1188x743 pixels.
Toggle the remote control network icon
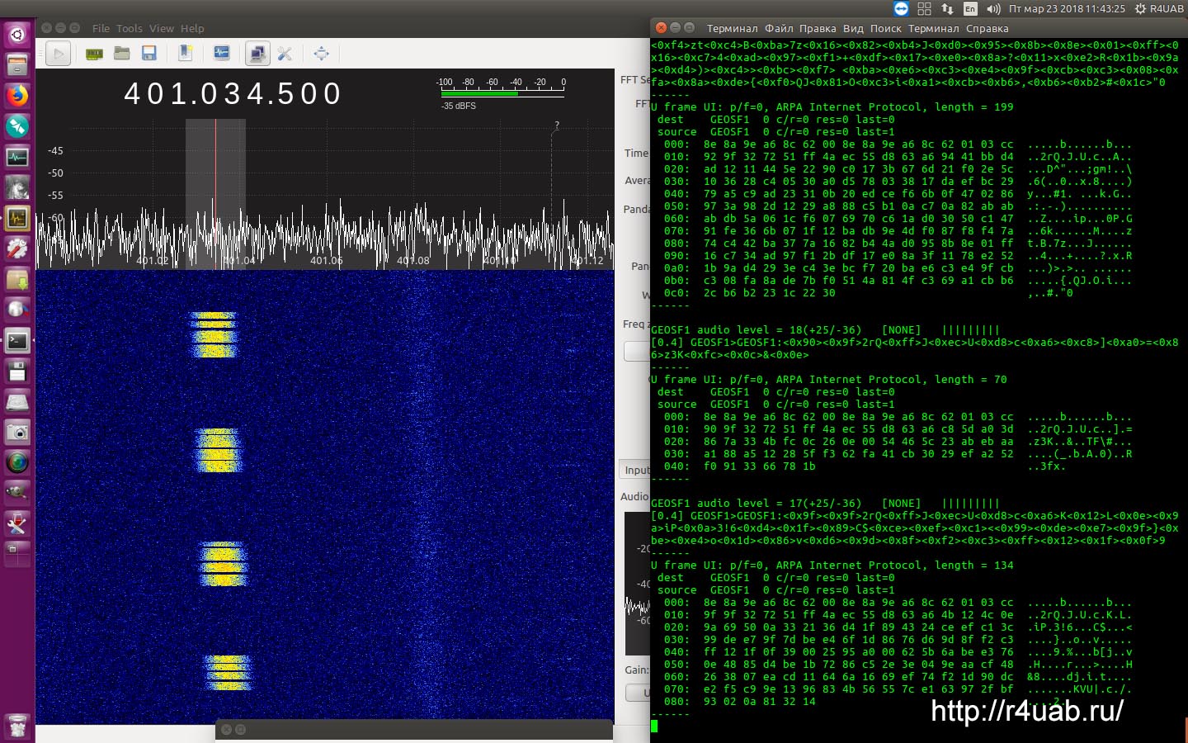pos(257,54)
